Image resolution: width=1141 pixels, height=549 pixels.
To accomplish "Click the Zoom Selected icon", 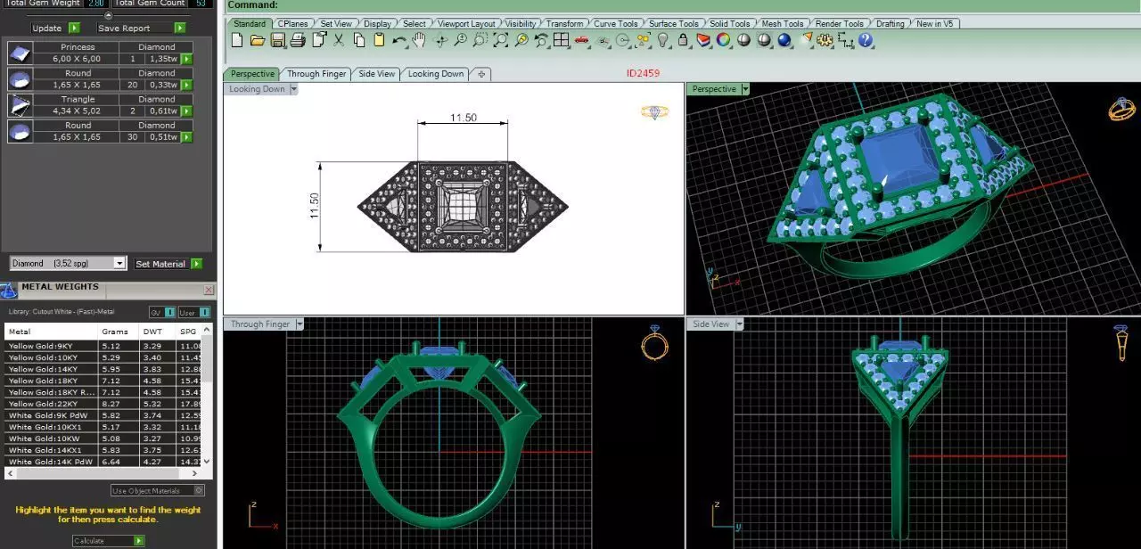I will point(521,40).
